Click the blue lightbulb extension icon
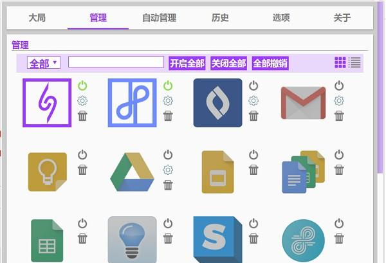Screen dimensions: 386x263 (x=132, y=240)
